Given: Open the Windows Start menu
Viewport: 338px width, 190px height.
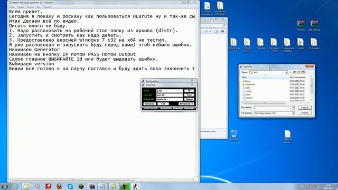Looking at the screenshot, I should click(4, 186).
